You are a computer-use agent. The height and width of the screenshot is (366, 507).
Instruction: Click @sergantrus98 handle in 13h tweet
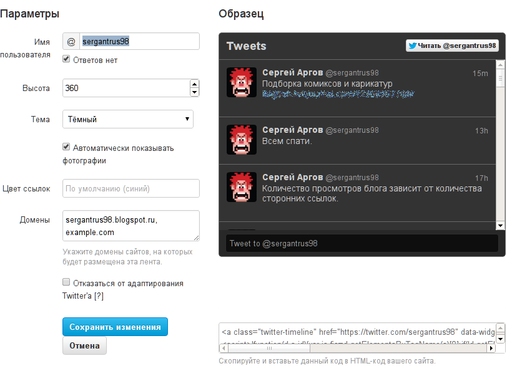(x=352, y=130)
